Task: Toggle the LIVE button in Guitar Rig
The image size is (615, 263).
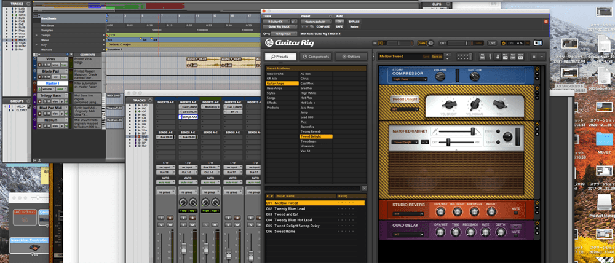Action: (x=493, y=43)
